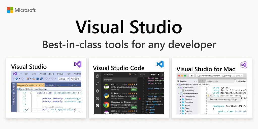Toggle the pin on the BookingsController.cs tab
Screen dimensions: 258x129
[39, 85]
